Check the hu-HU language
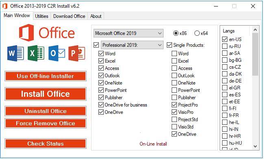Image resolution: width=264 pixels, height=159 pixels. tap(225, 143)
